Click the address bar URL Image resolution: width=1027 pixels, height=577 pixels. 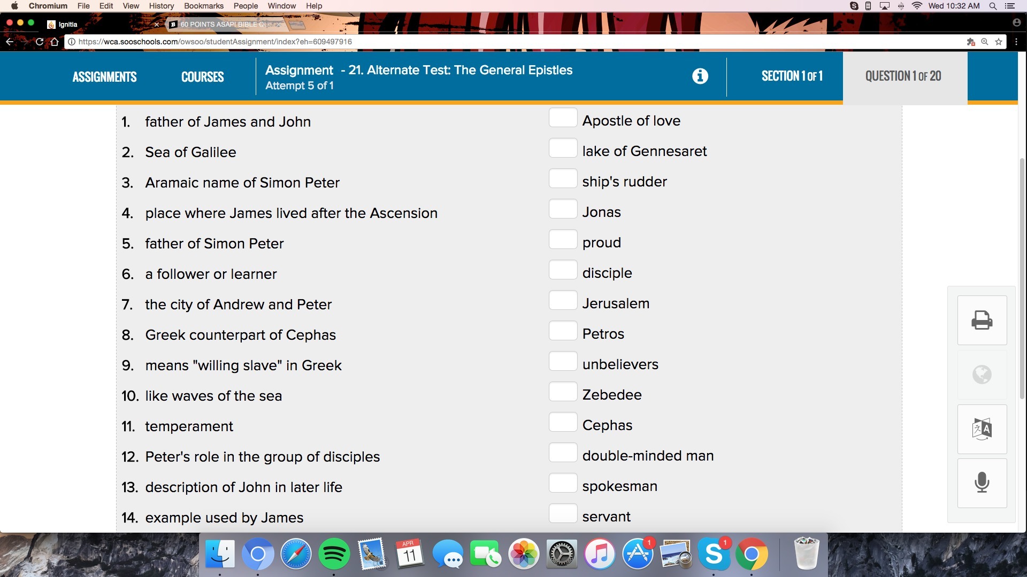(x=215, y=42)
